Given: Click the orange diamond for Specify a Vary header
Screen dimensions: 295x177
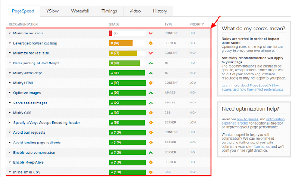Looking at the screenshot, I should click(151, 123).
